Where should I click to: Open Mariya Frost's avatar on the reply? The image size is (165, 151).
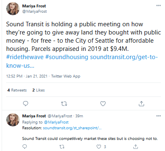(x=13, y=120)
